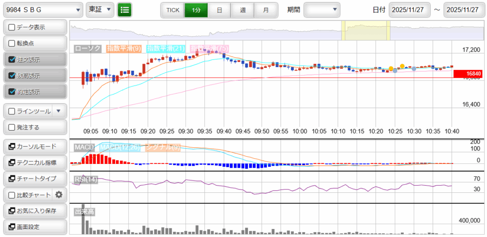Click the yellow order marker on chart
Image resolution: width=487 pixels, height=237 pixels.
[x=402, y=66]
